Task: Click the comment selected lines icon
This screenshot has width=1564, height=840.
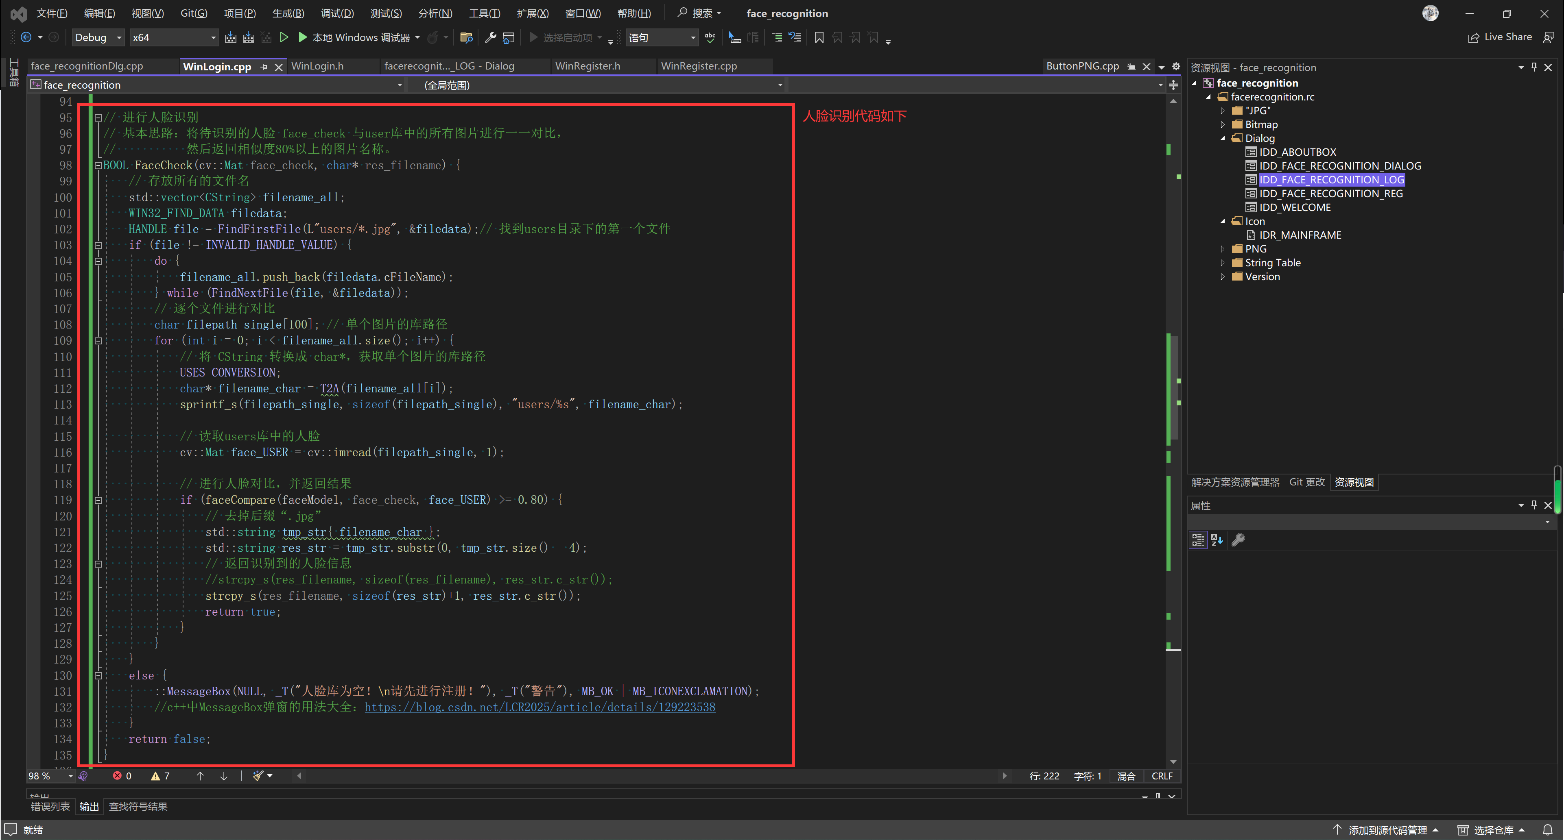Action: [777, 38]
